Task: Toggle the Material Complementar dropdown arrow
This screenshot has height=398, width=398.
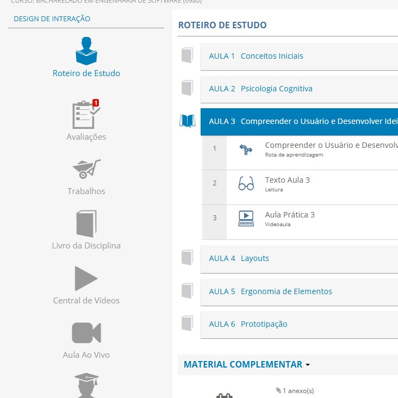Action: tap(308, 365)
